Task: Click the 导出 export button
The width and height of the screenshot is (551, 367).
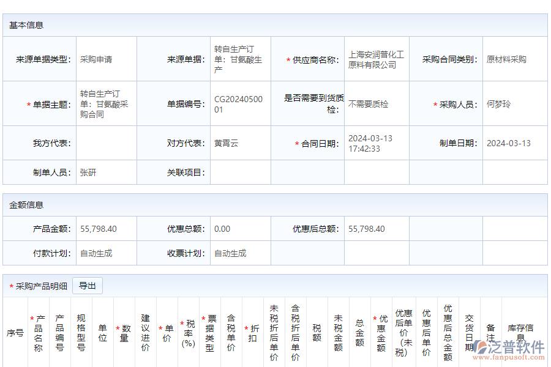Action: (88, 285)
